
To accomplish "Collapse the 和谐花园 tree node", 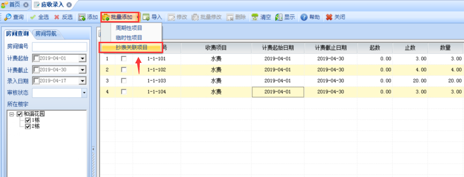I will (x=12, y=114).
